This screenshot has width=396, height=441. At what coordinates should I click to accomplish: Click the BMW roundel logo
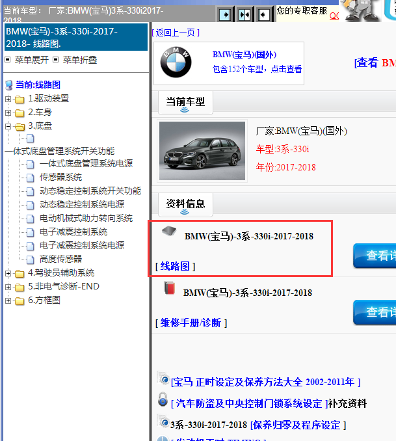click(x=176, y=62)
